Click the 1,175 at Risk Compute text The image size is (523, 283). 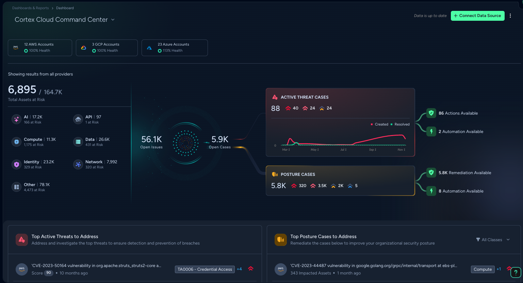pos(34,145)
